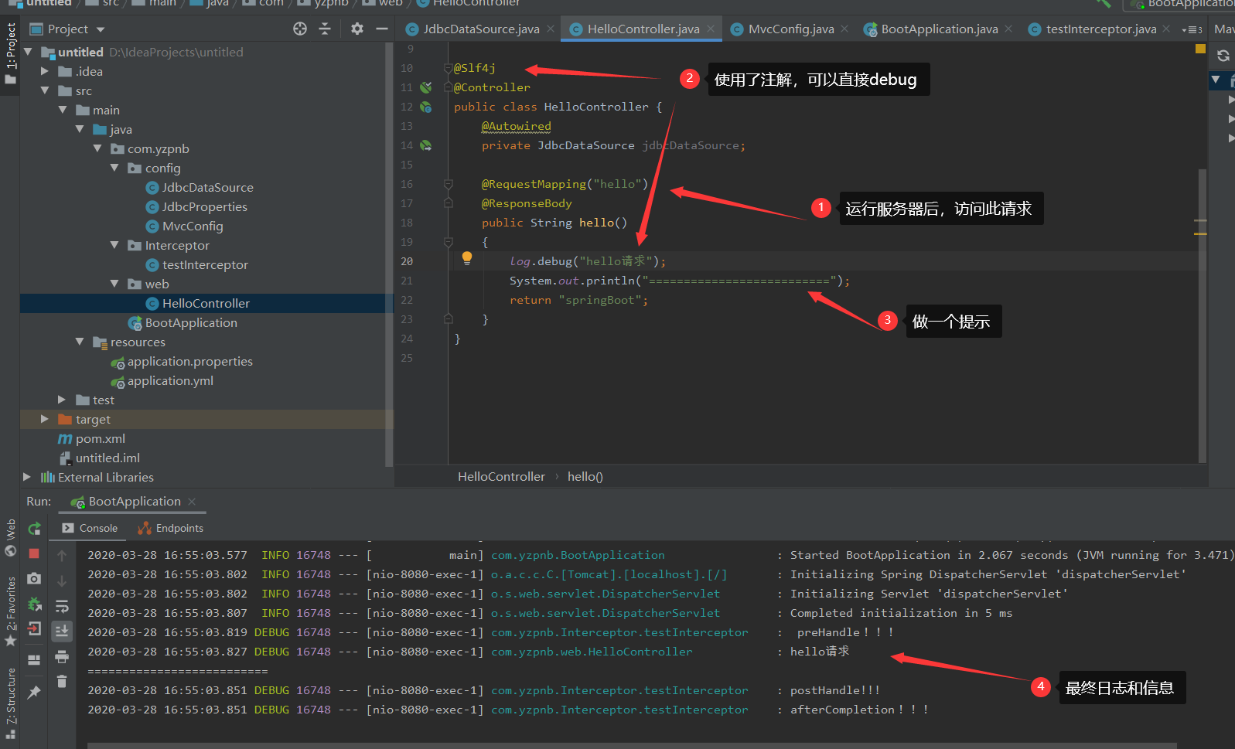Toggle soft-wrap in the console
Image resolution: width=1235 pixels, height=749 pixels.
click(62, 606)
